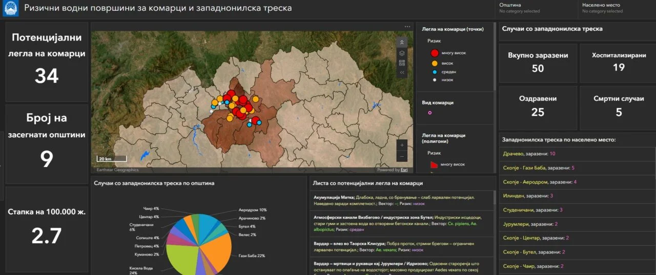
Task: Select the 'Акумулација Матка' breeding site entry
Action: pos(401,200)
